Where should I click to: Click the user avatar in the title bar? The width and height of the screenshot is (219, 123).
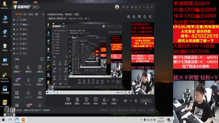[117, 7]
